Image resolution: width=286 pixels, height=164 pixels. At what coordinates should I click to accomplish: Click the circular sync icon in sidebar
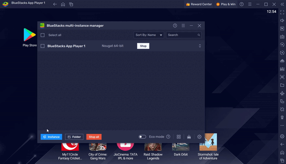pyautogui.click(x=282, y=53)
